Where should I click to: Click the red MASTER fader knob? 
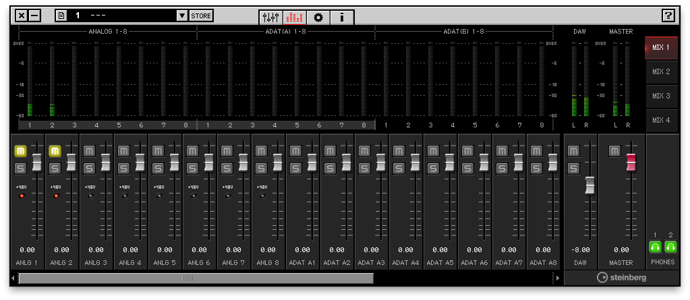(x=631, y=162)
